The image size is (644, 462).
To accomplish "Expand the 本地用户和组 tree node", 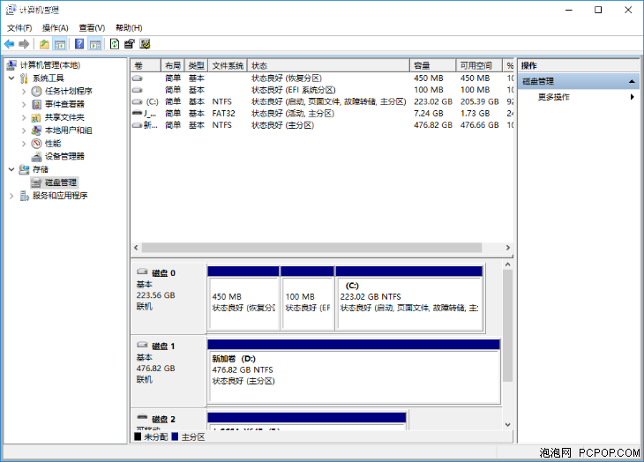I will pyautogui.click(x=24, y=130).
